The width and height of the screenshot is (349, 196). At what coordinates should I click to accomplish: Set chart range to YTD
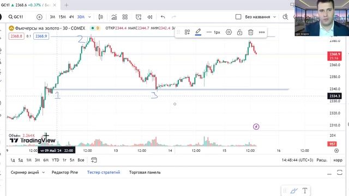[56, 160]
